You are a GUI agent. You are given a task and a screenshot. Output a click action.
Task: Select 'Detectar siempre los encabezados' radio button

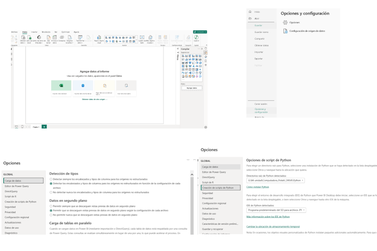coord(51,179)
